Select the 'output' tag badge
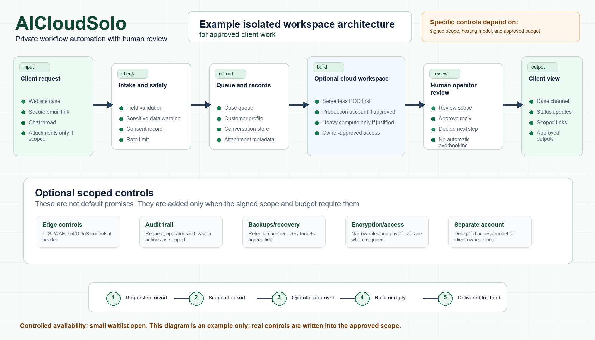This screenshot has width=595, height=340. (x=543, y=67)
